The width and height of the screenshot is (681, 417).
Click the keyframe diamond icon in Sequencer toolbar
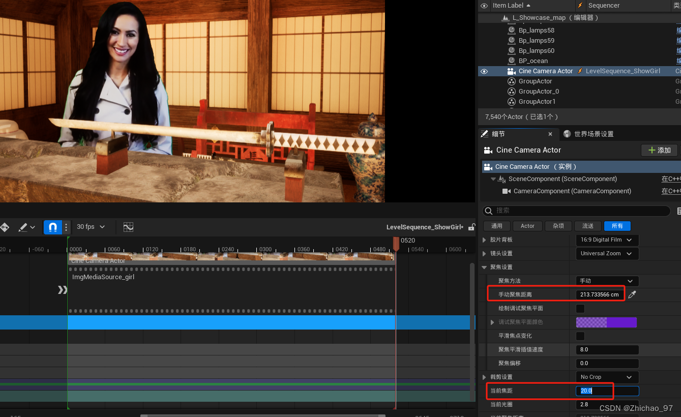point(5,227)
